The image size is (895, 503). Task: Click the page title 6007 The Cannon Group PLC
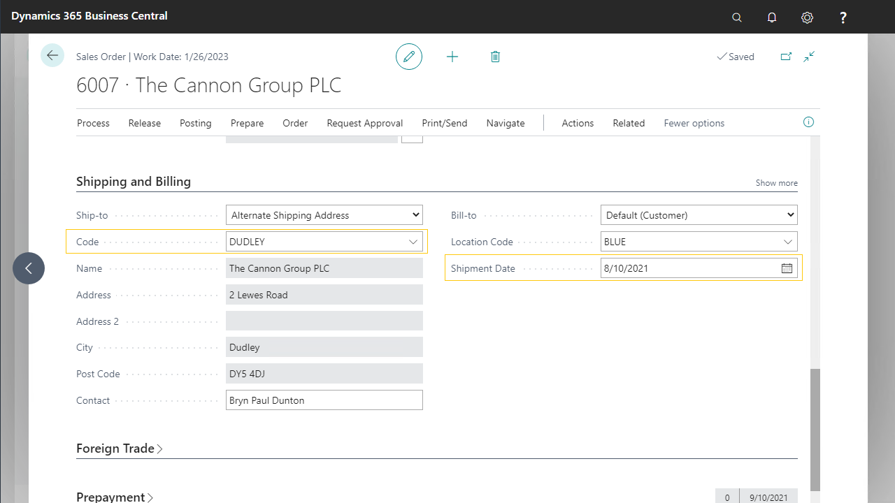click(x=209, y=85)
